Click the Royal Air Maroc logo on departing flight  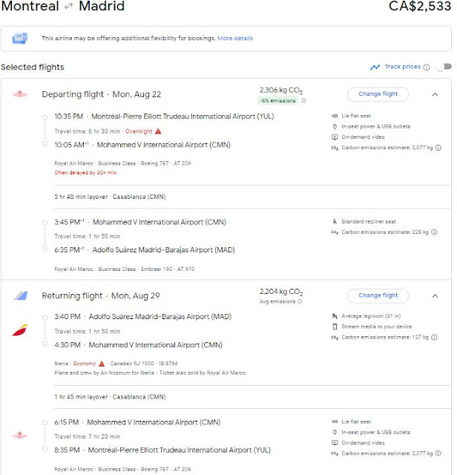pyautogui.click(x=20, y=94)
